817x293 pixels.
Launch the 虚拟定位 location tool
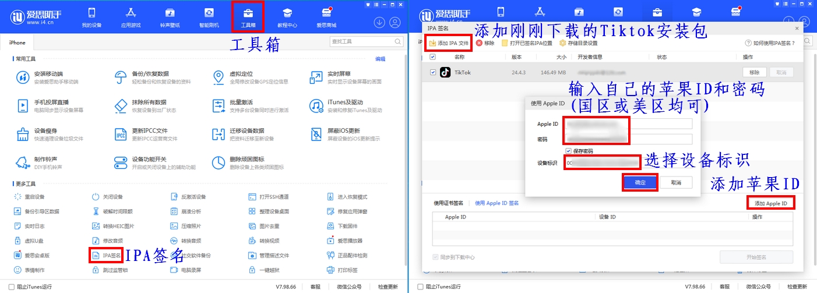point(219,77)
